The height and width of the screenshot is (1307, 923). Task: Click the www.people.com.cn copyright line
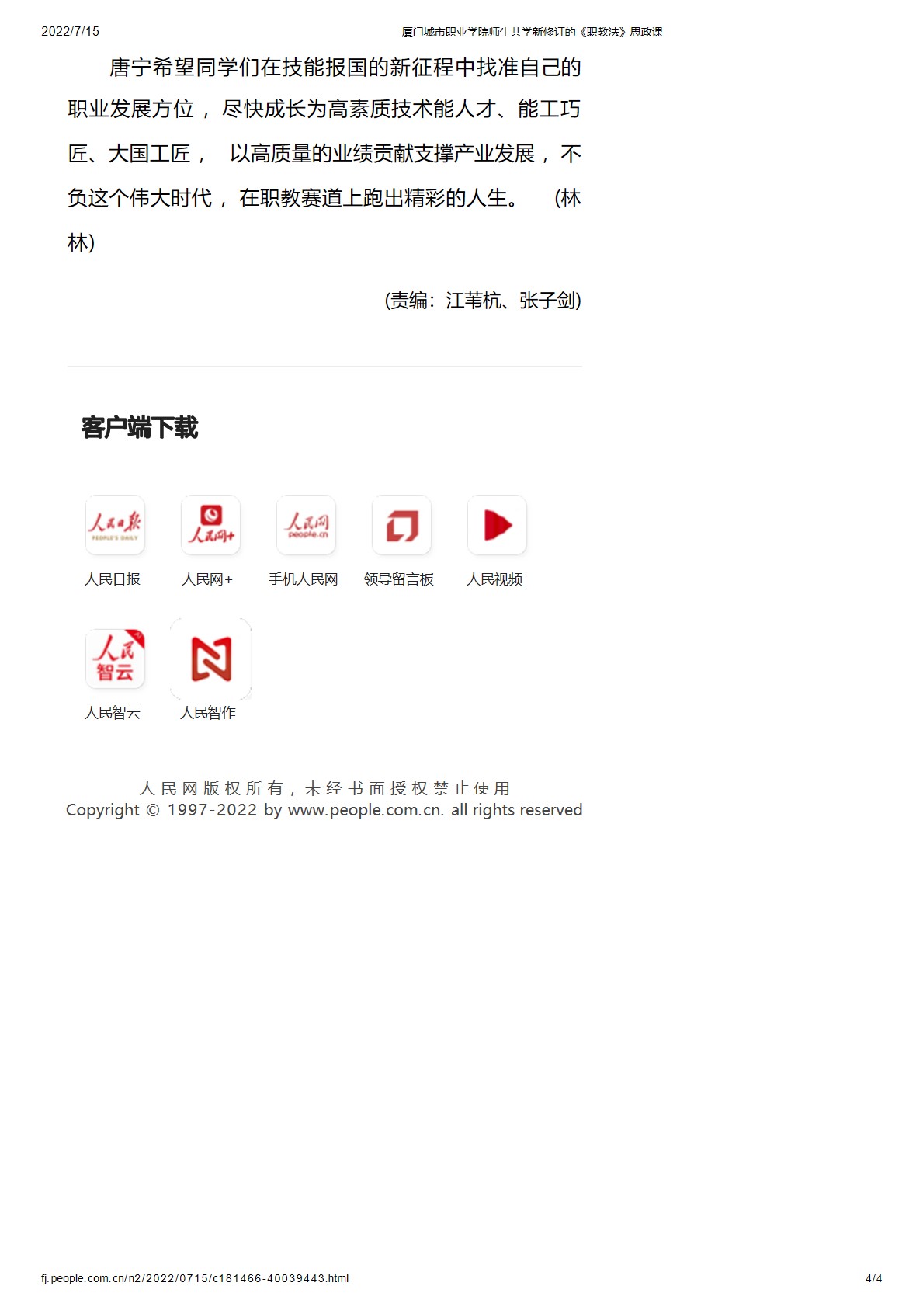point(324,810)
